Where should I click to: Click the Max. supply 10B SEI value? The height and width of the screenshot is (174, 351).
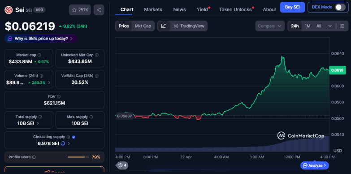[80, 123]
